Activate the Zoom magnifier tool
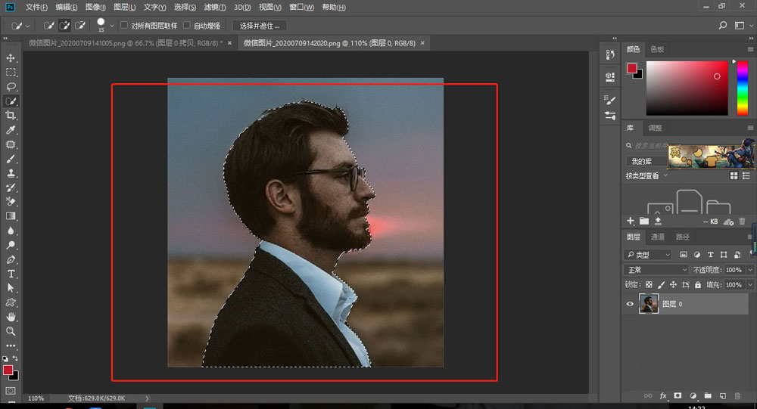Image resolution: width=757 pixels, height=409 pixels. point(11,331)
